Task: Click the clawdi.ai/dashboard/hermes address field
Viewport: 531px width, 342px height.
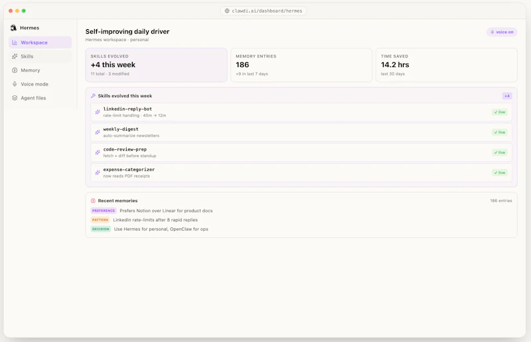Action: pyautogui.click(x=264, y=11)
